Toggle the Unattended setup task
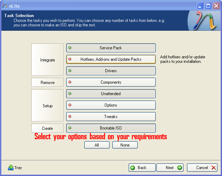 pos(111,94)
